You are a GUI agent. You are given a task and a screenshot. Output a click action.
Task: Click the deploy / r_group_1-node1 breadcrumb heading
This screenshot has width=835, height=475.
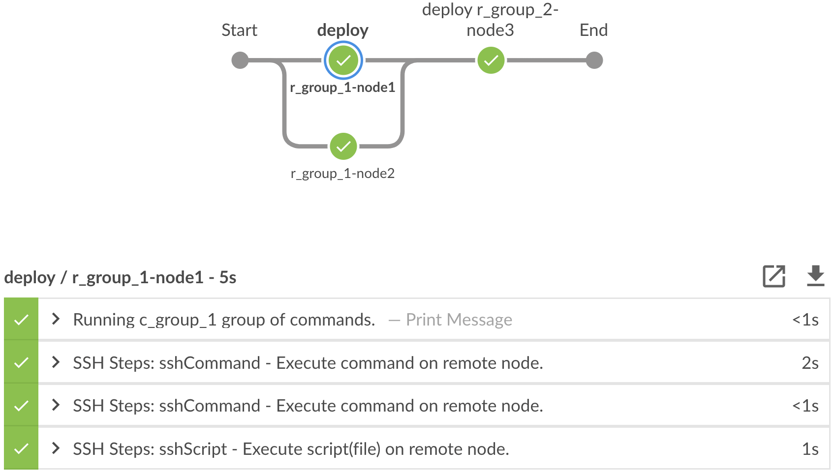pos(120,277)
